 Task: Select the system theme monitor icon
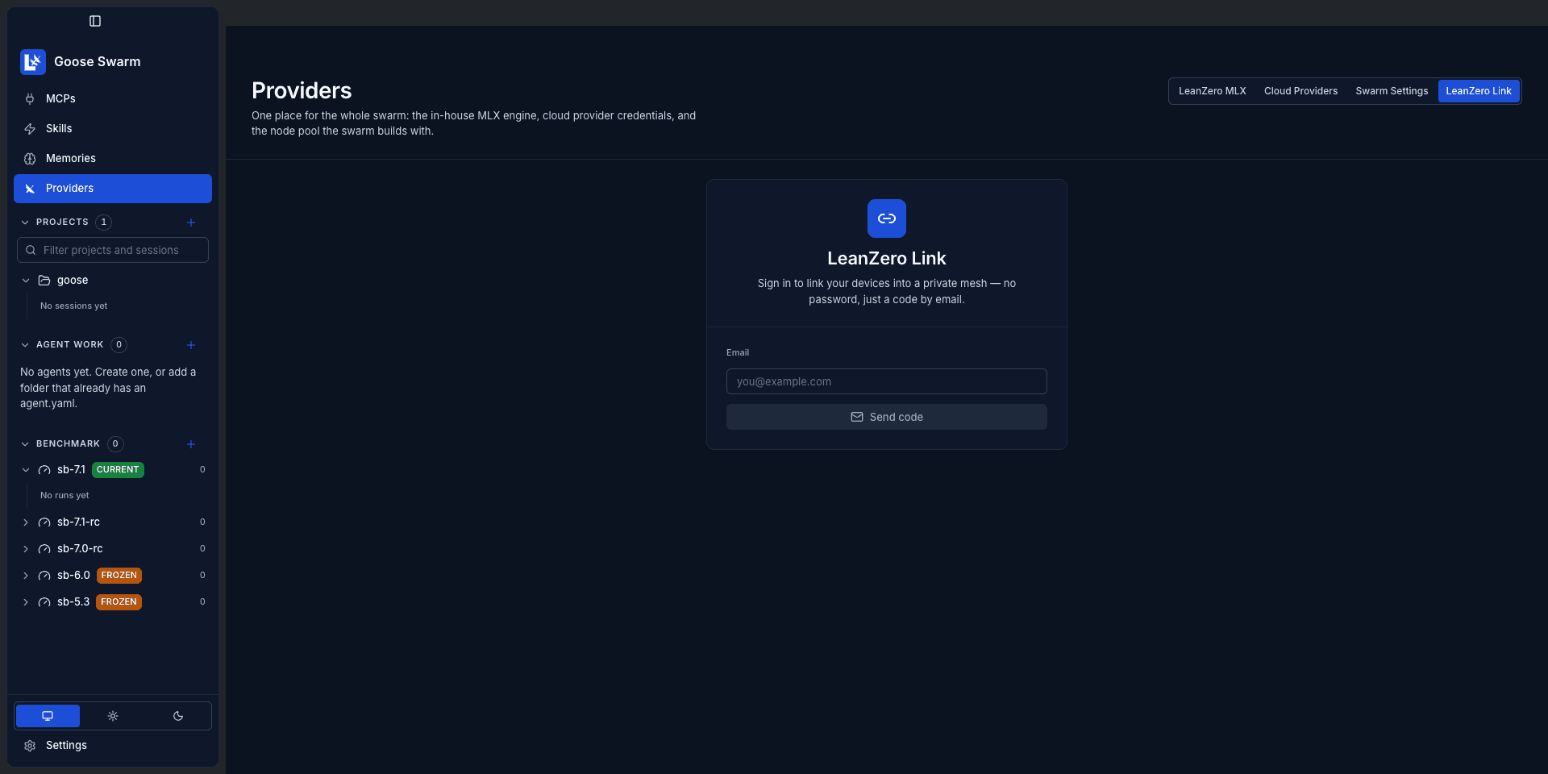[48, 716]
